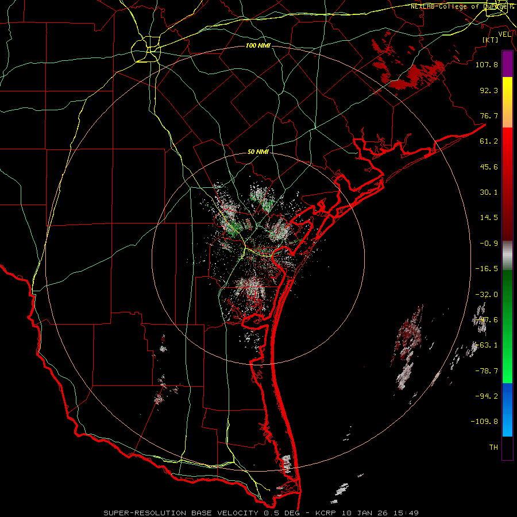The image size is (517, 517).
Task: Pick the red segment of velocity color bar
Action: (x=507, y=184)
